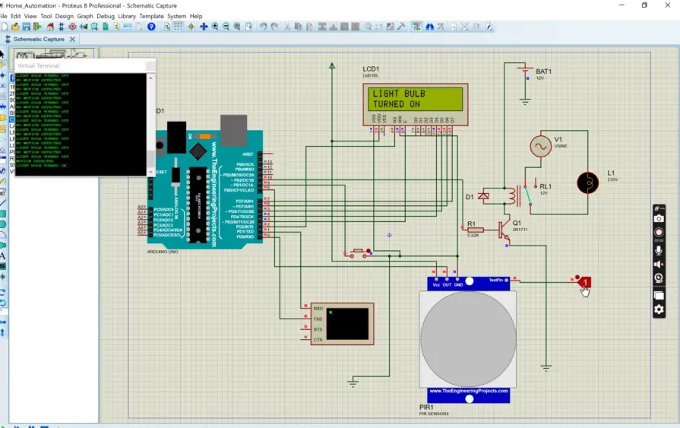Open the File menu
680x428 pixels.
tap(4, 16)
